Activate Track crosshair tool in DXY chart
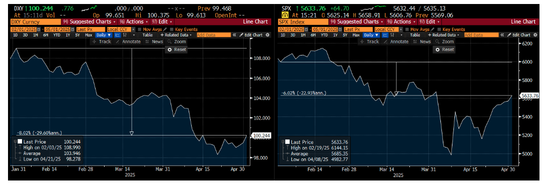The width and height of the screenshot is (553, 190). [x=102, y=41]
